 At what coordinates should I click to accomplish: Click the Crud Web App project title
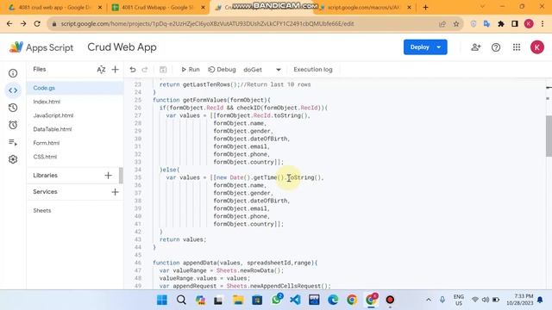[122, 47]
